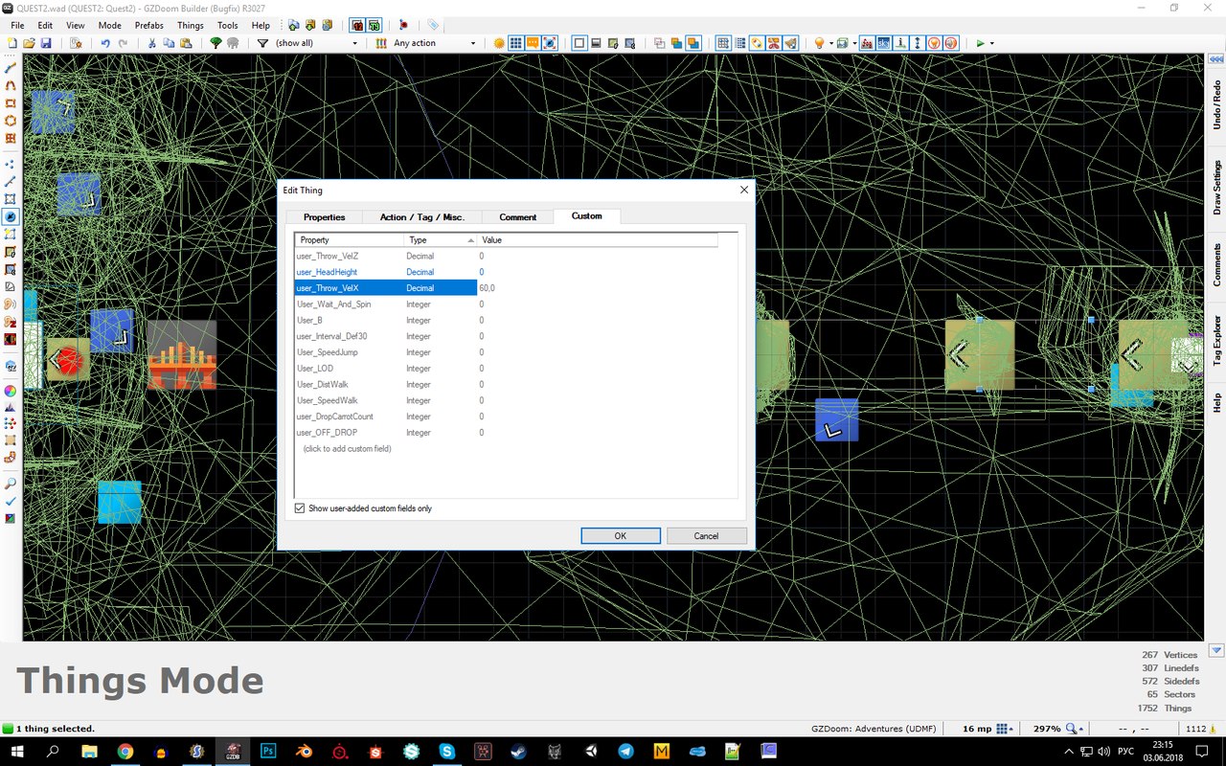The width and height of the screenshot is (1226, 766).
Task: Select the Draw Grid tool
Action: pos(11,138)
